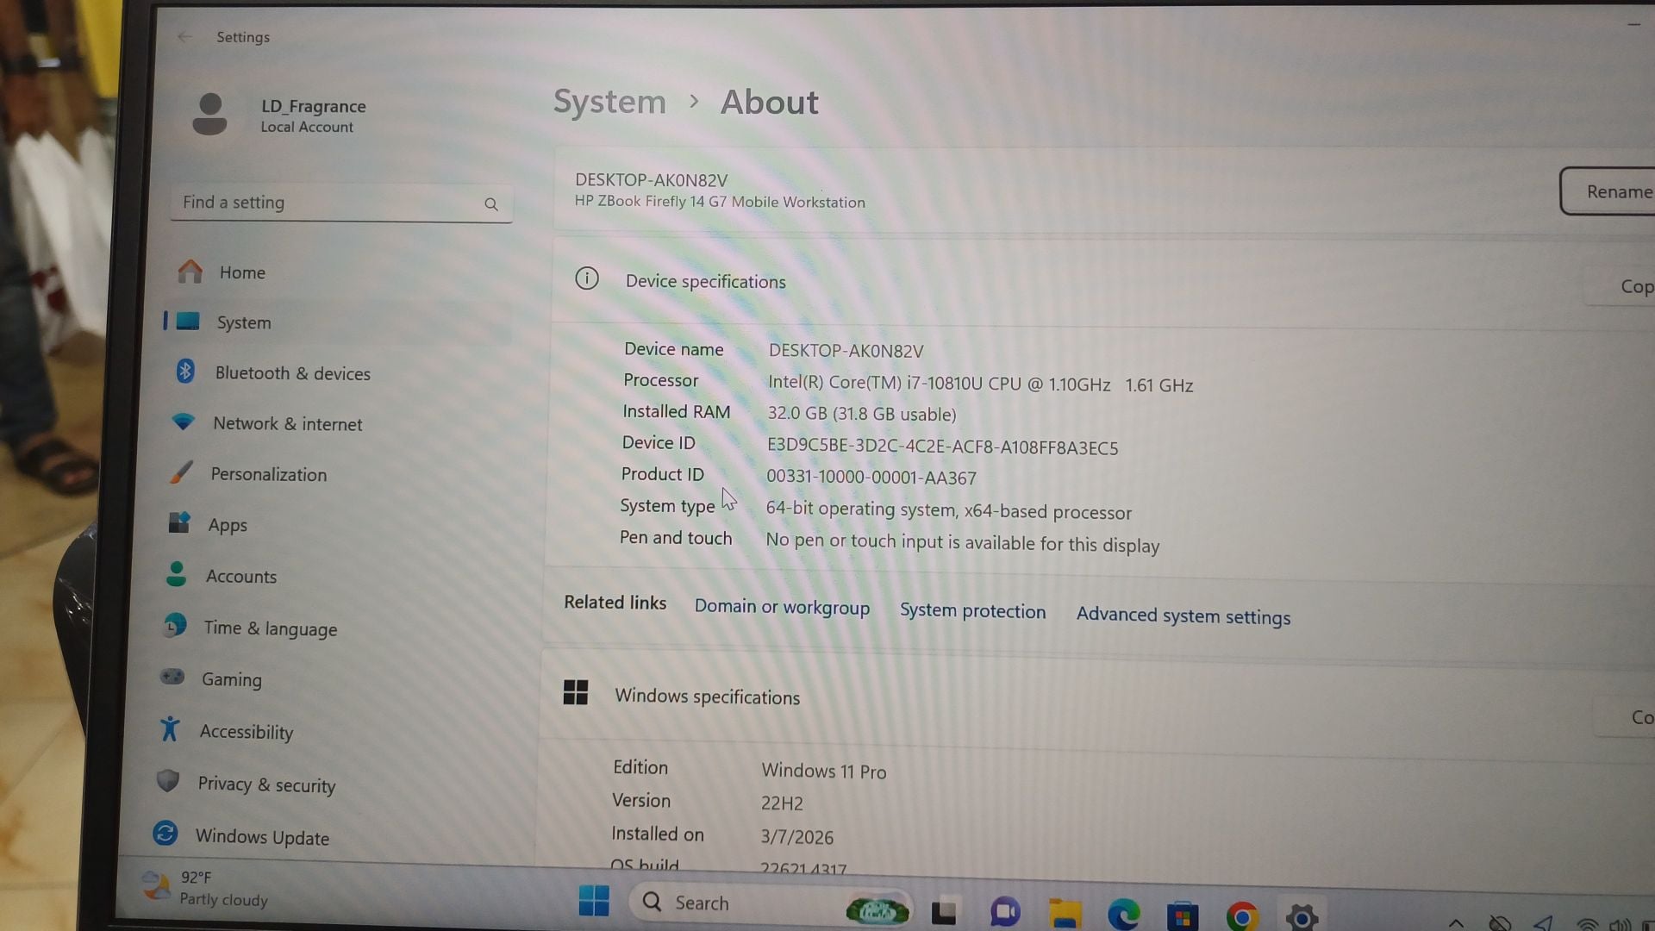Open Apps settings page
This screenshot has height=931, width=1655.
click(333, 525)
